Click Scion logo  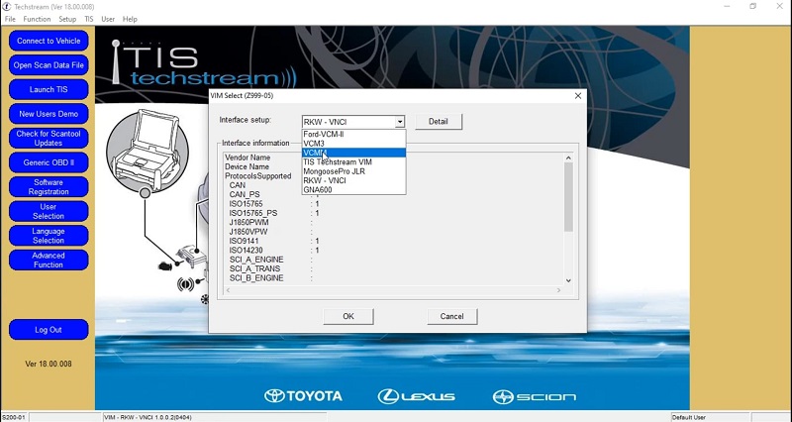(534, 396)
